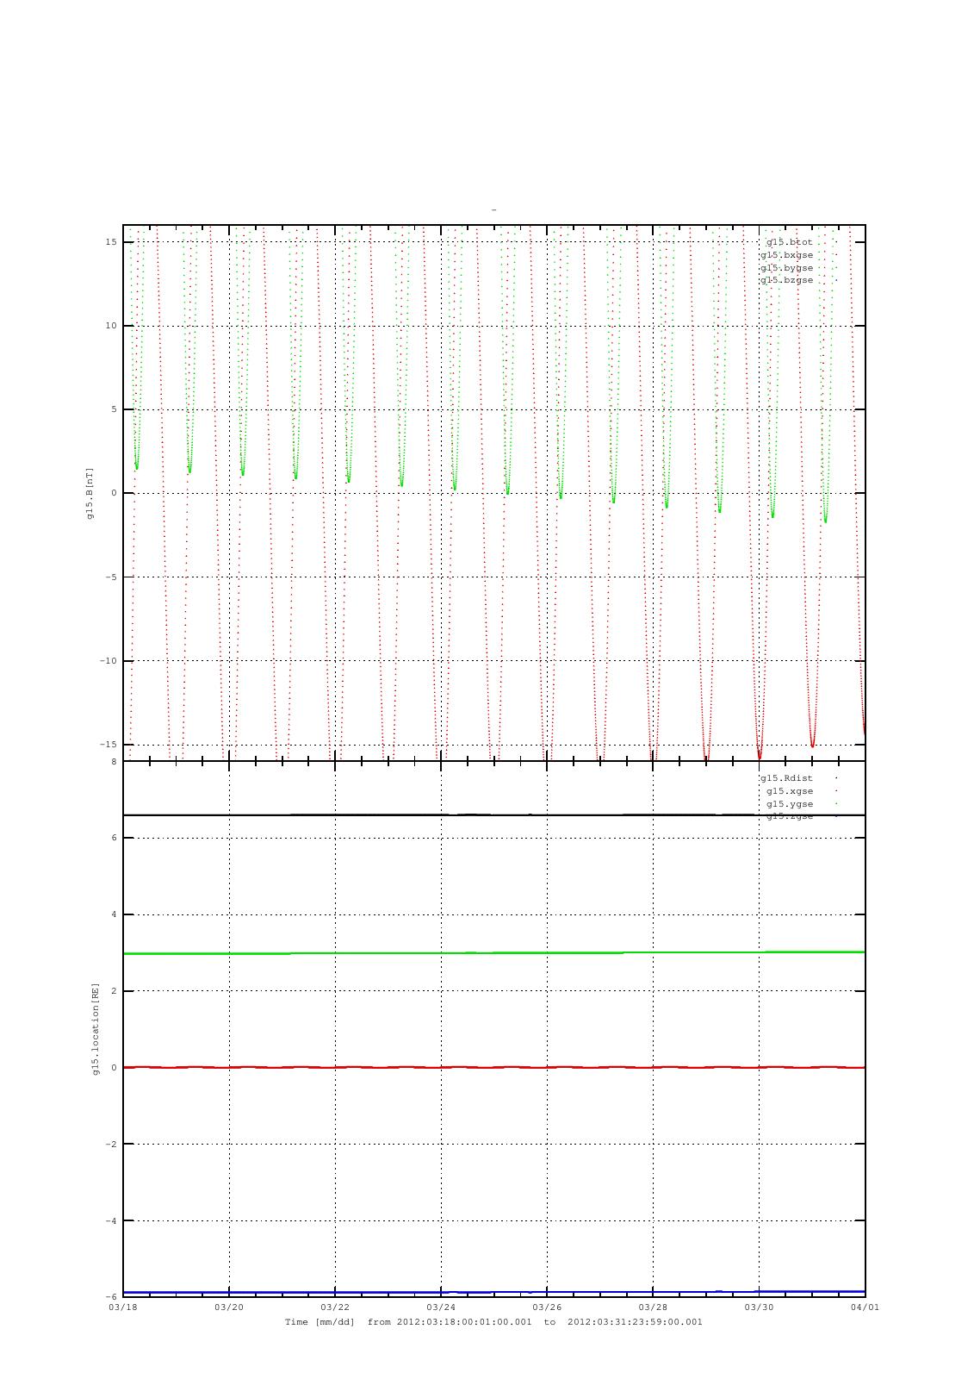Click the -15 tick on the B[nT] axis
Viewport: 974px width, 1379px height.
(108, 745)
